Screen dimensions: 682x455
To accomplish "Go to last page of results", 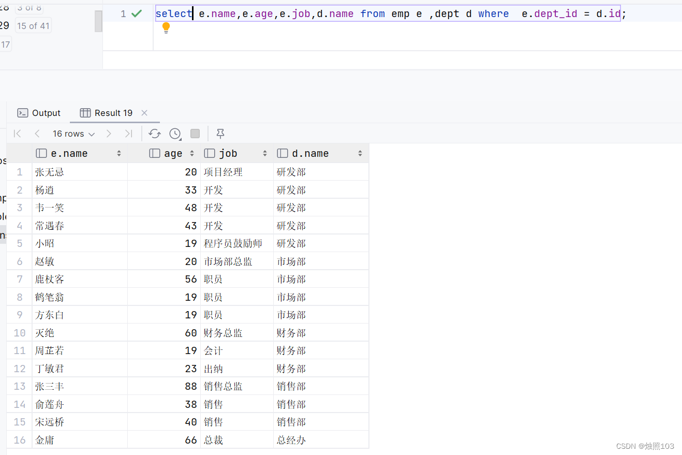I will click(x=128, y=134).
